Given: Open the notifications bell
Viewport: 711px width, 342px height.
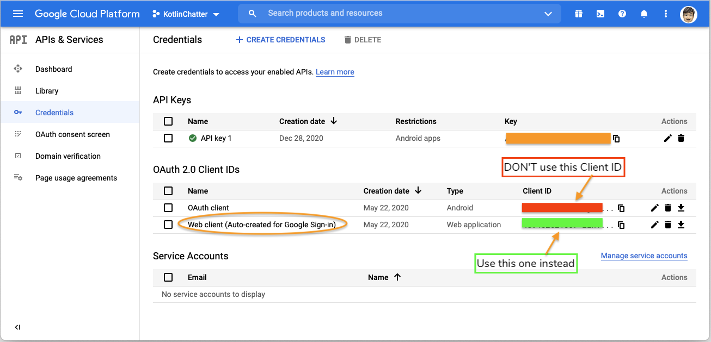Looking at the screenshot, I should coord(644,14).
